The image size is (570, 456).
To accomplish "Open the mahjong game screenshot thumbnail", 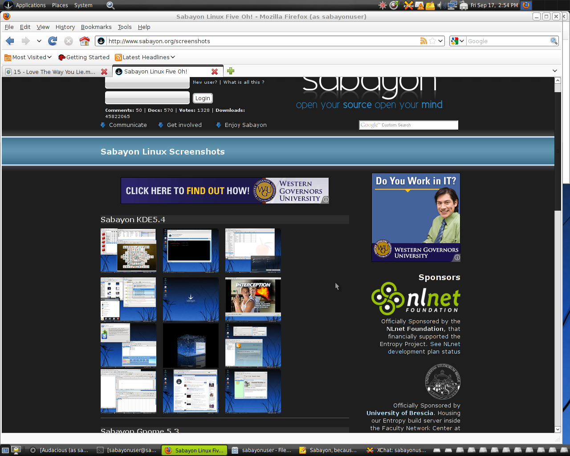I will click(128, 250).
